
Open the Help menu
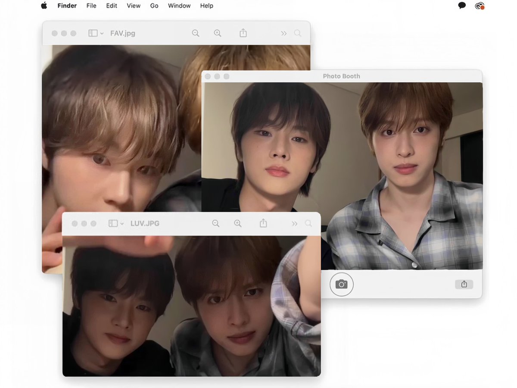(x=207, y=6)
